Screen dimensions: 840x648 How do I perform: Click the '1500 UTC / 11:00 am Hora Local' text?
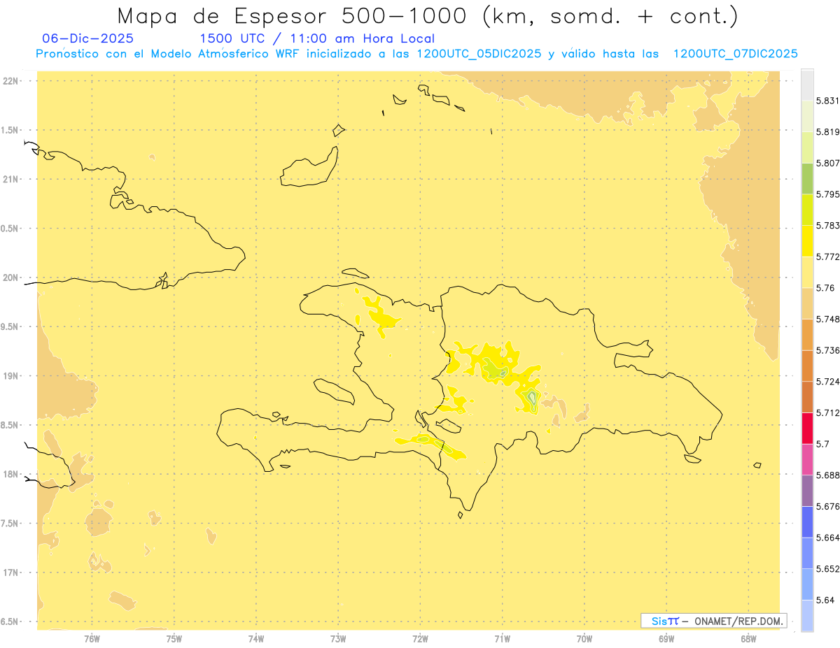click(317, 38)
